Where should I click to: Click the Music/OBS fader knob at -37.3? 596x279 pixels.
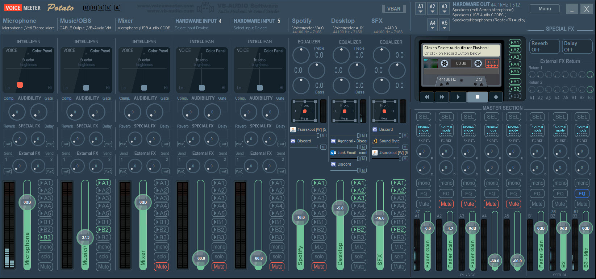point(85,237)
